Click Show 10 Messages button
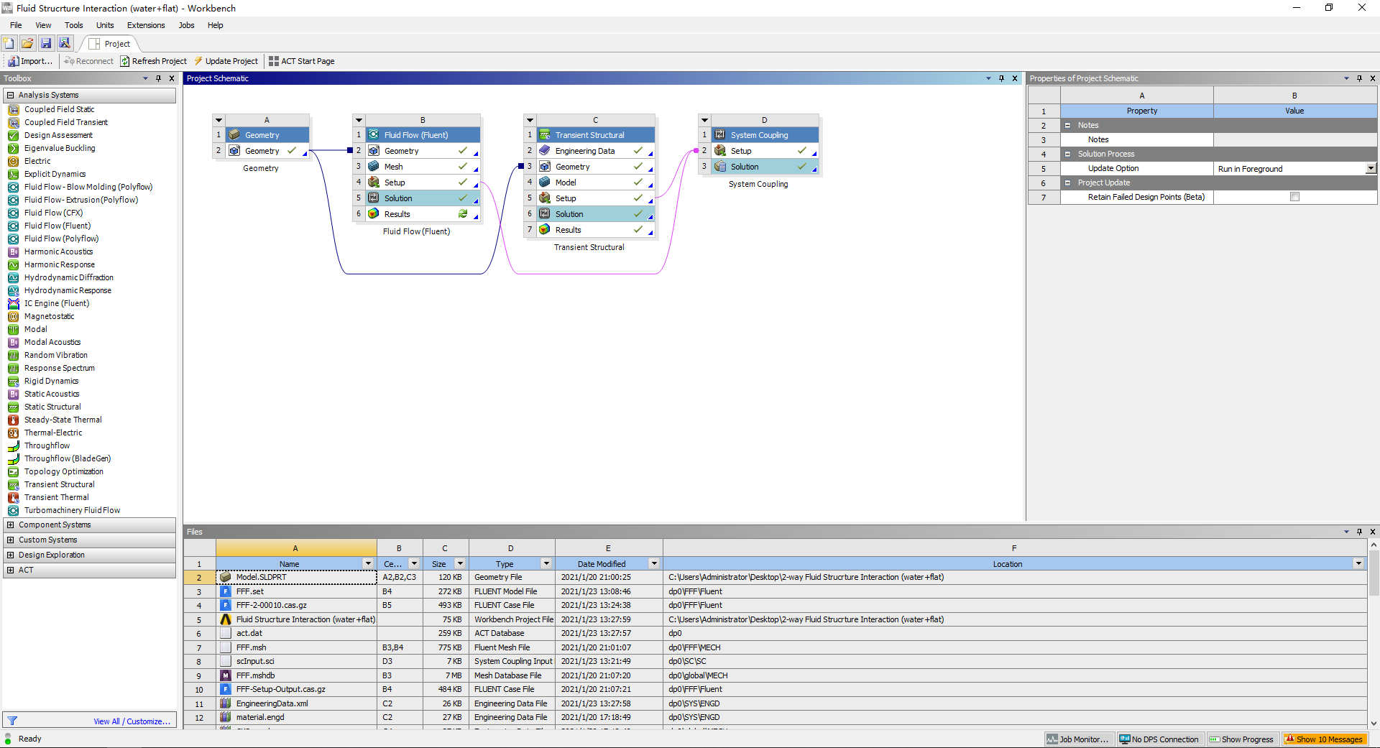 1324,739
